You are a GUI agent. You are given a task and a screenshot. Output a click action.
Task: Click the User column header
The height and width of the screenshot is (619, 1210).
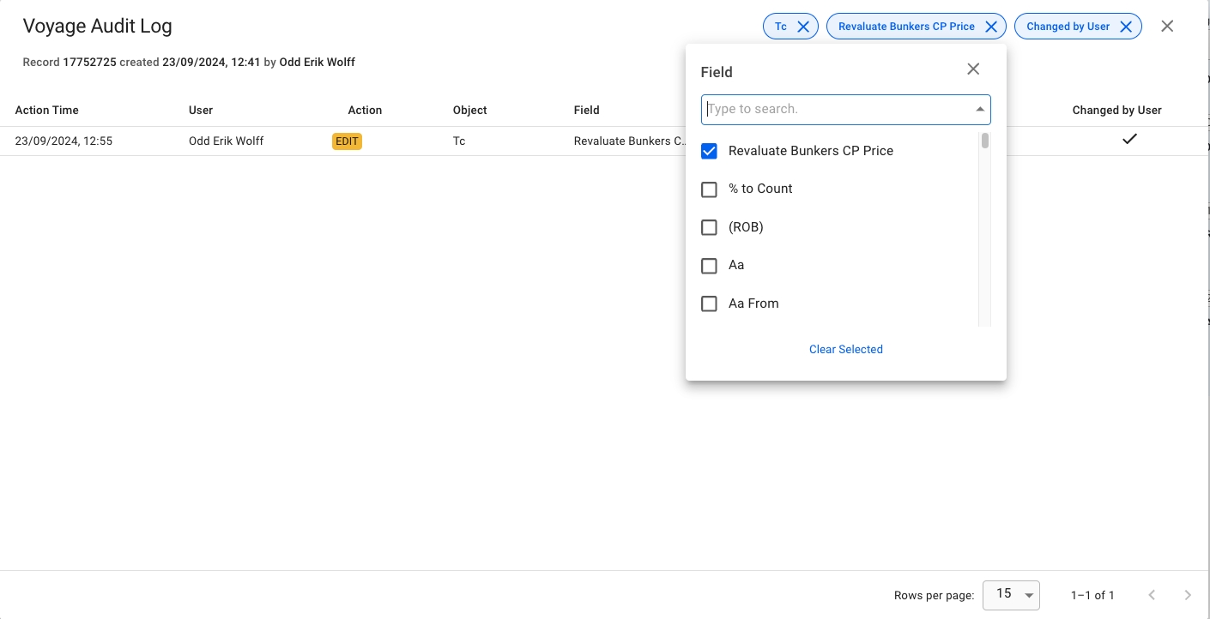click(x=201, y=111)
